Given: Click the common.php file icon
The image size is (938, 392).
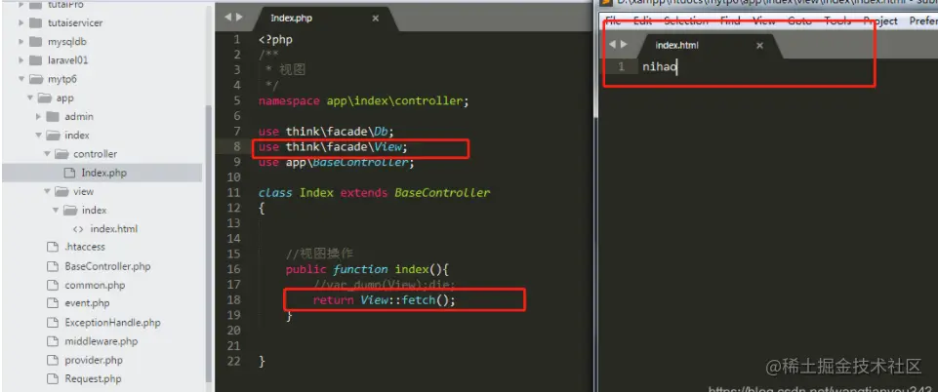Looking at the screenshot, I should [x=52, y=285].
